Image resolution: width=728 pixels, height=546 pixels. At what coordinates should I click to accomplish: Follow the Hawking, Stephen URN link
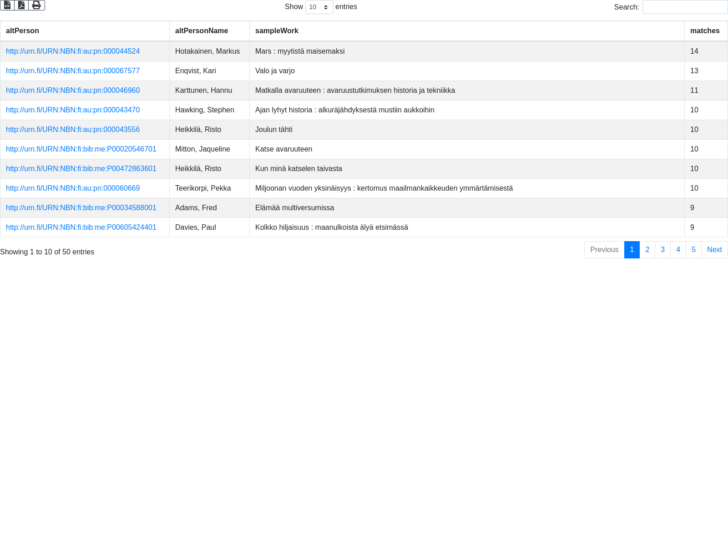[x=73, y=110]
